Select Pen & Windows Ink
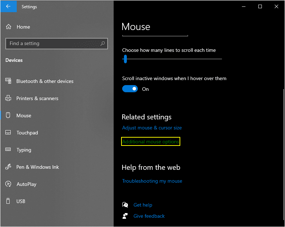The height and width of the screenshot is (227, 285). click(x=38, y=167)
